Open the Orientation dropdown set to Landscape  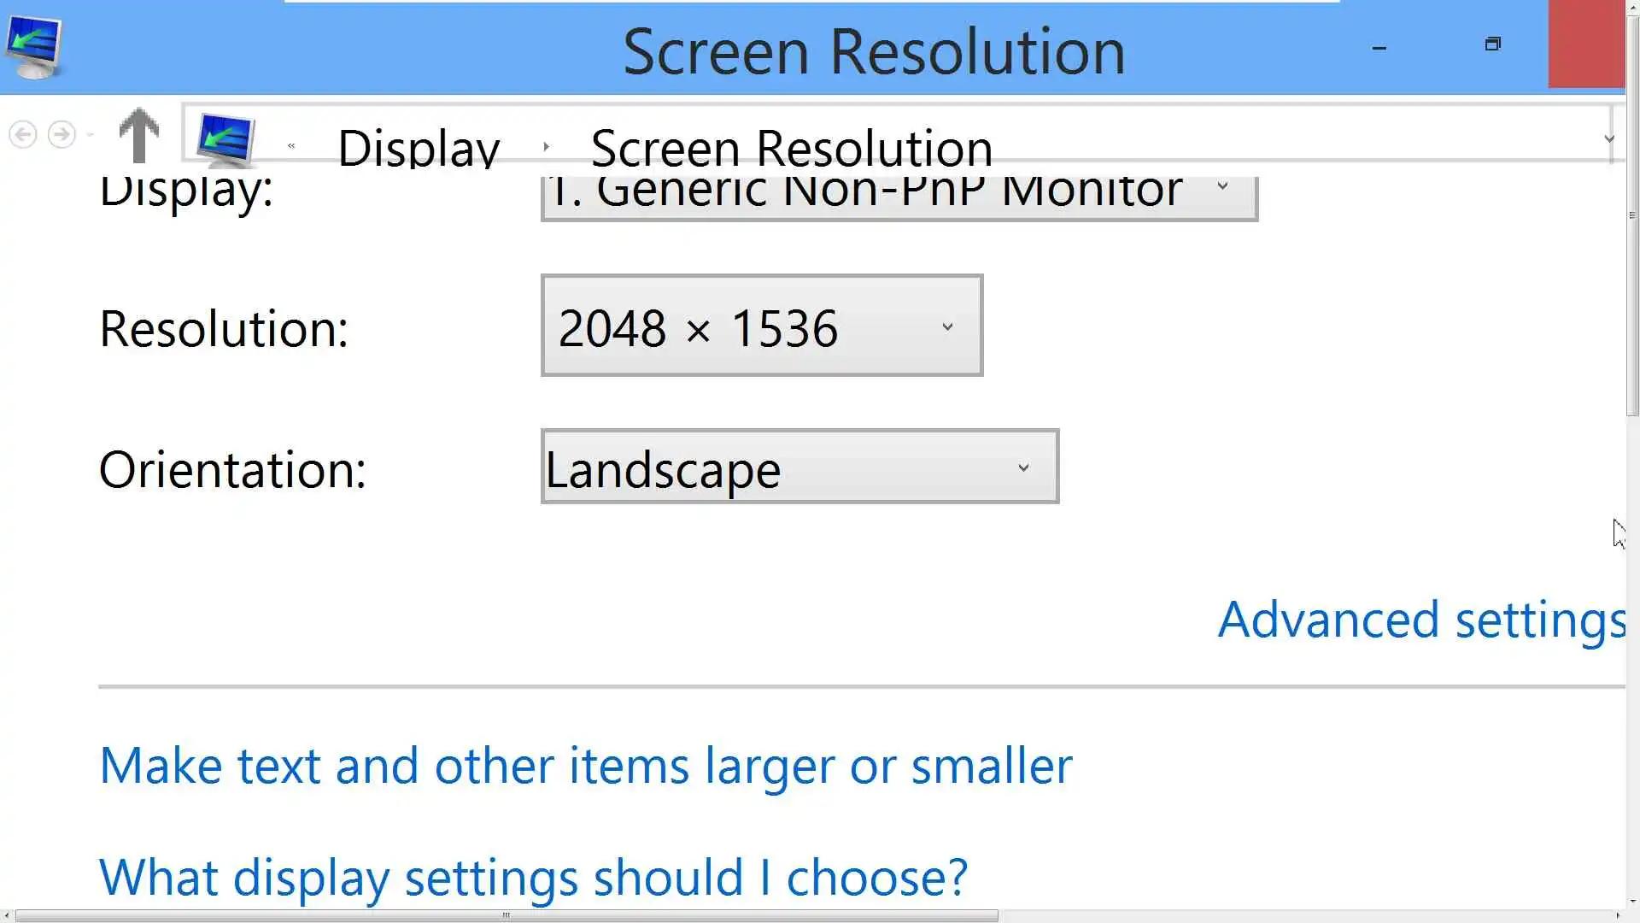[799, 467]
